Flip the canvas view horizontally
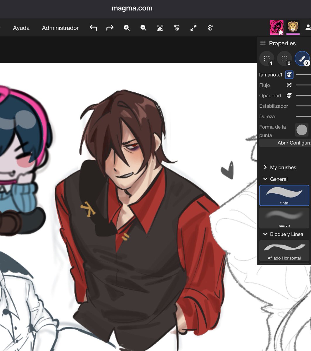 pos(160,28)
